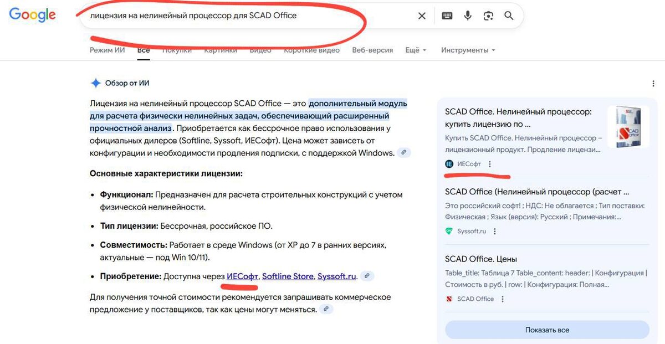Click the SCAD Office source favicon
The height and width of the screenshot is (344, 665).
click(449, 299)
